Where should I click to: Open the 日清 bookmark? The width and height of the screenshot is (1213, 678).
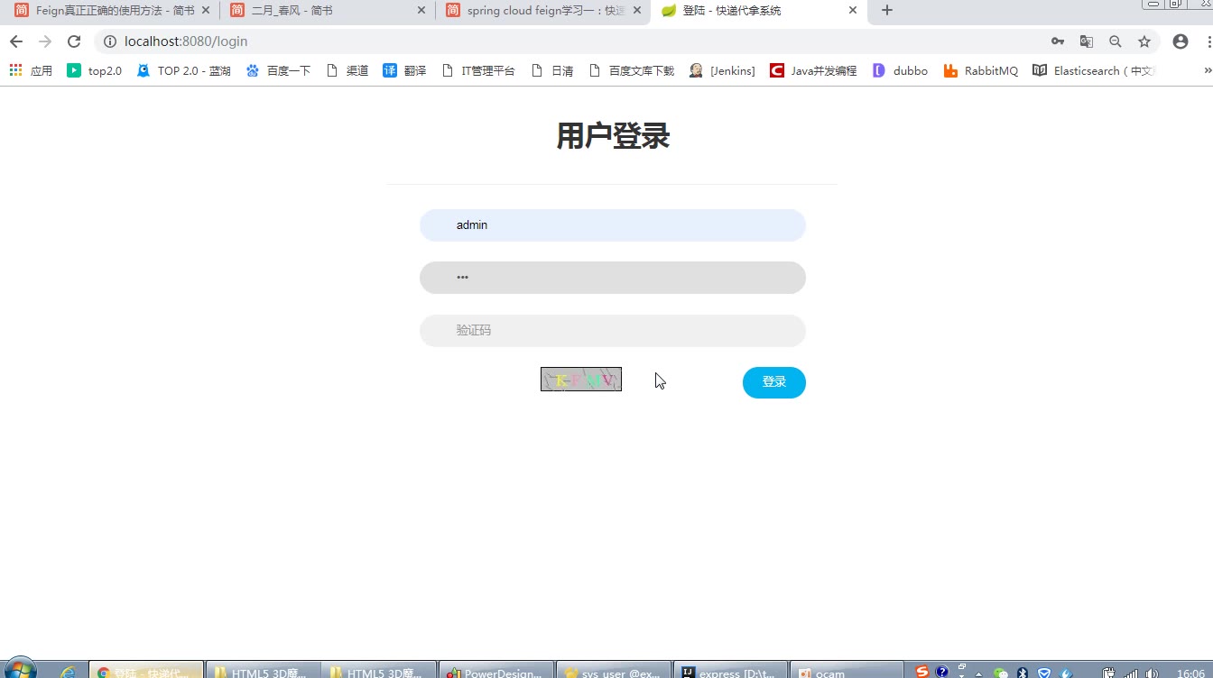click(x=552, y=70)
